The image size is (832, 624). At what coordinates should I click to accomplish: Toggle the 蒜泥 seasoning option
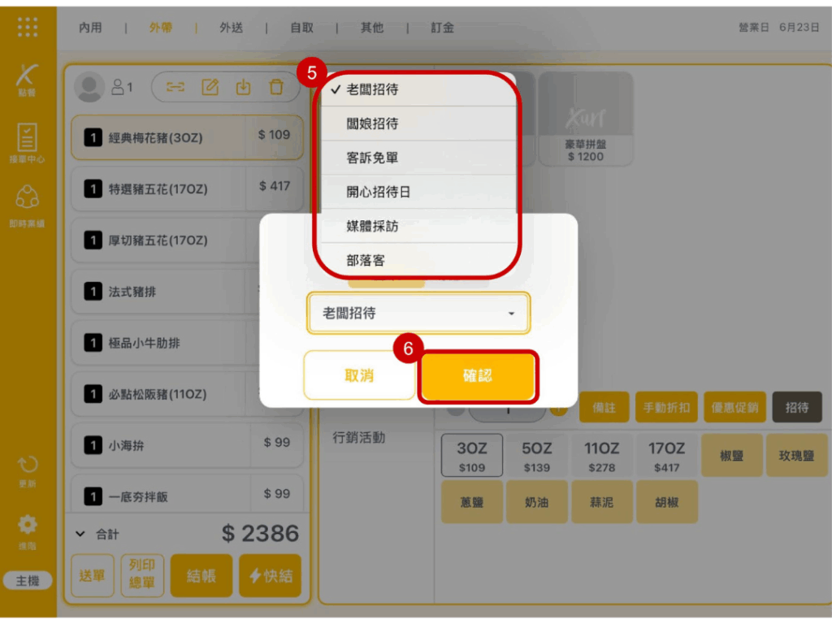click(x=601, y=503)
